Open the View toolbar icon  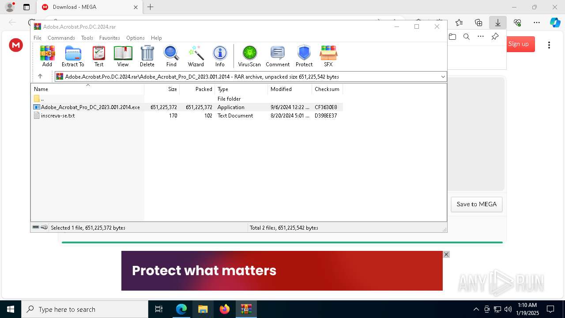(123, 56)
